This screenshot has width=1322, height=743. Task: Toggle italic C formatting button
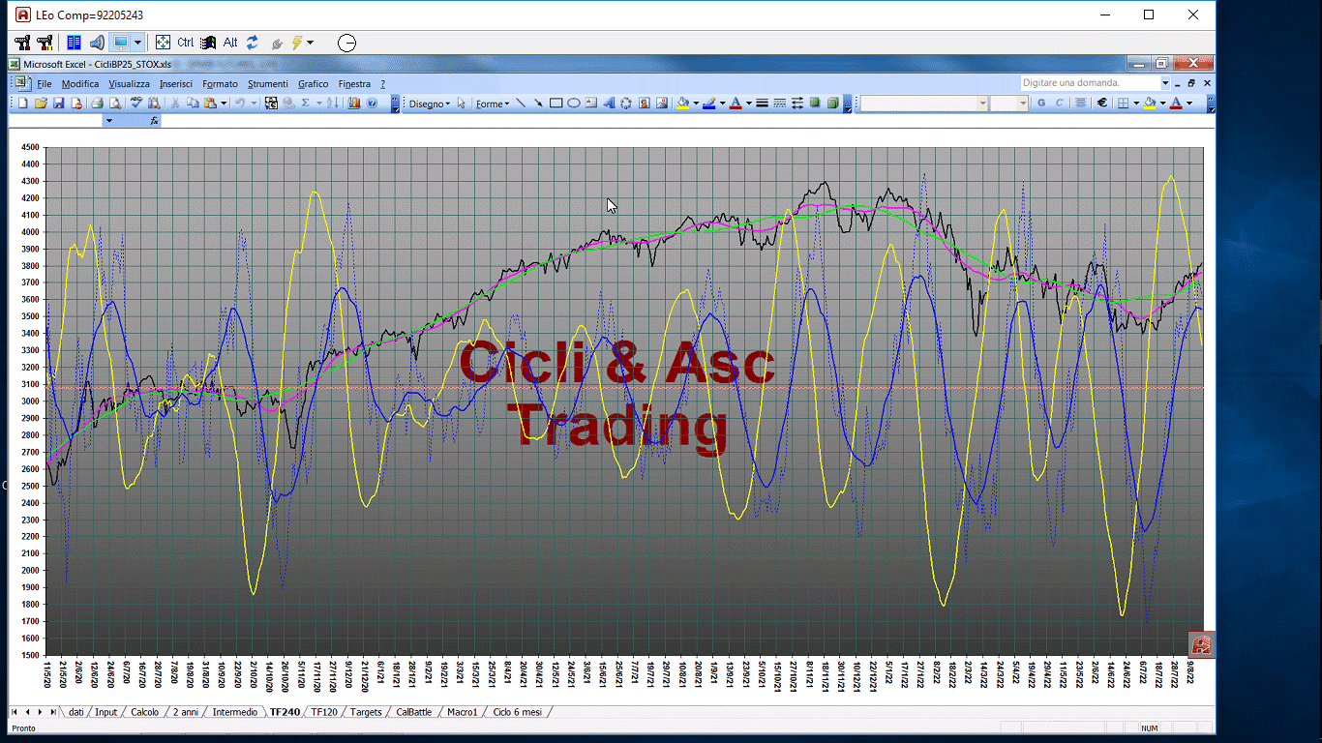pyautogui.click(x=1059, y=103)
